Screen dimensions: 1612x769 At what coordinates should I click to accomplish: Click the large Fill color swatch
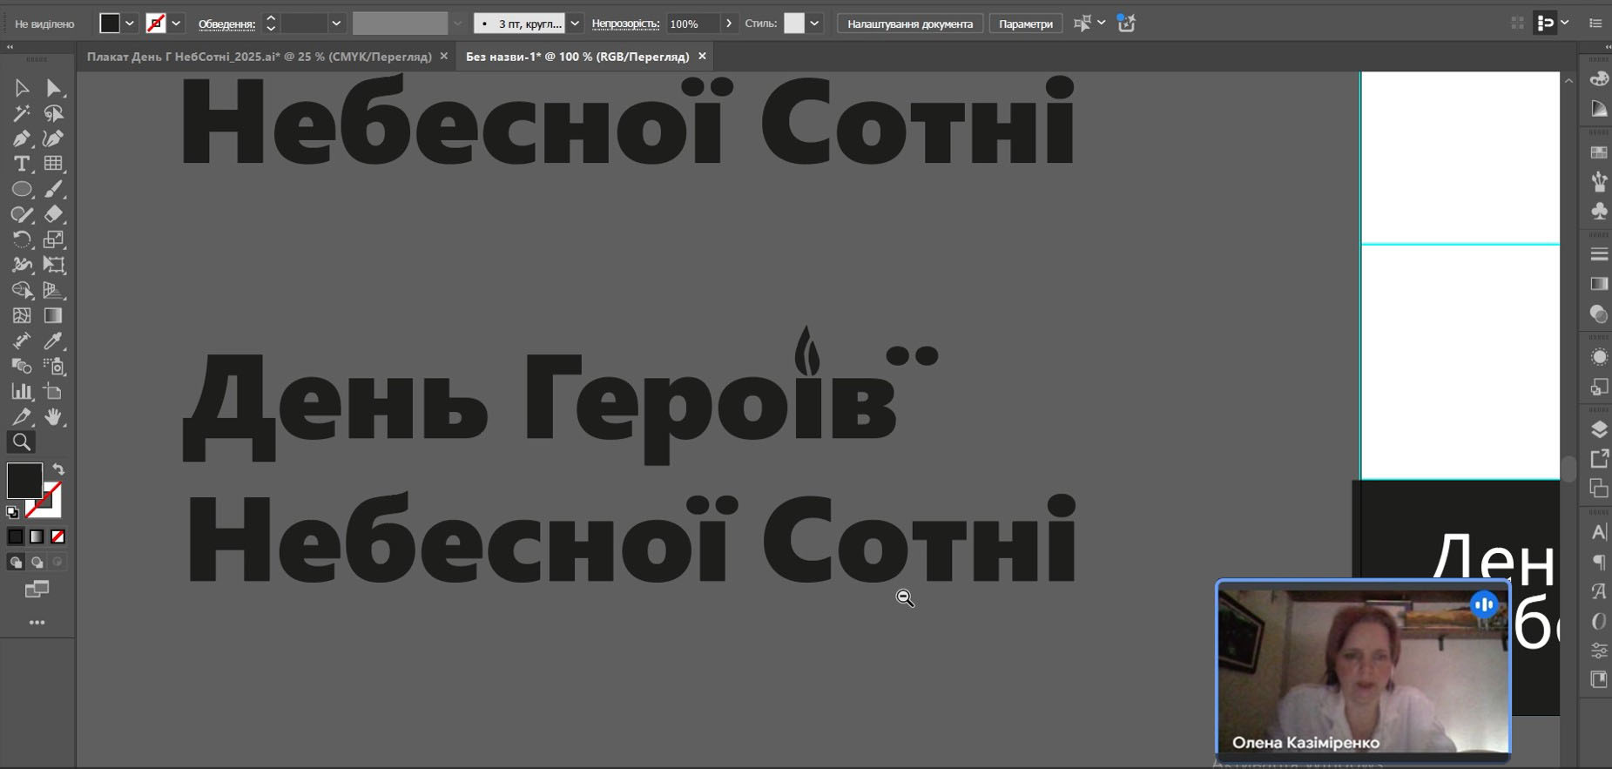(x=24, y=480)
